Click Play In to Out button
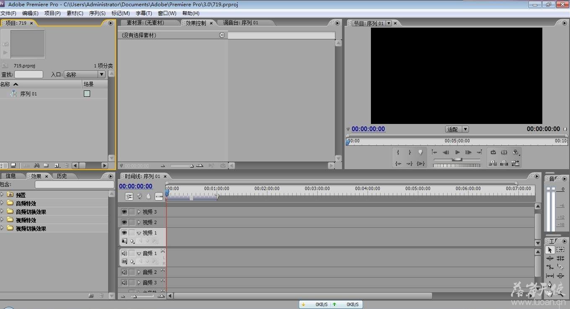 click(x=421, y=163)
